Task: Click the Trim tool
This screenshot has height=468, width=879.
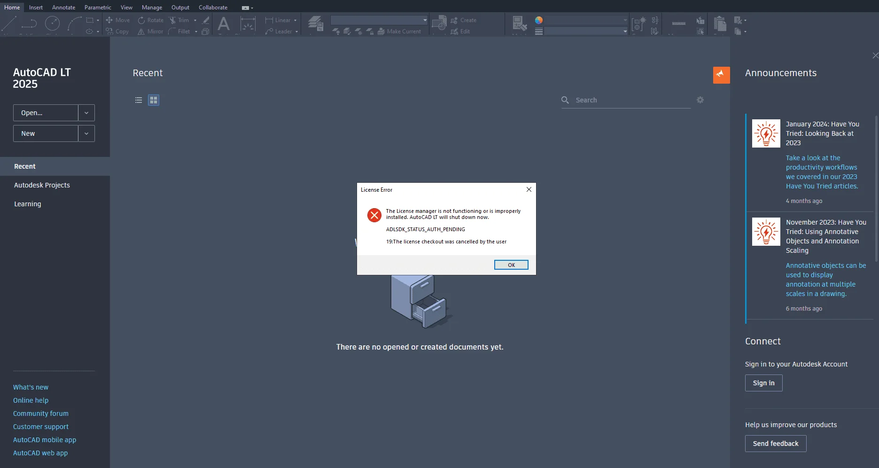Action: [x=179, y=20]
